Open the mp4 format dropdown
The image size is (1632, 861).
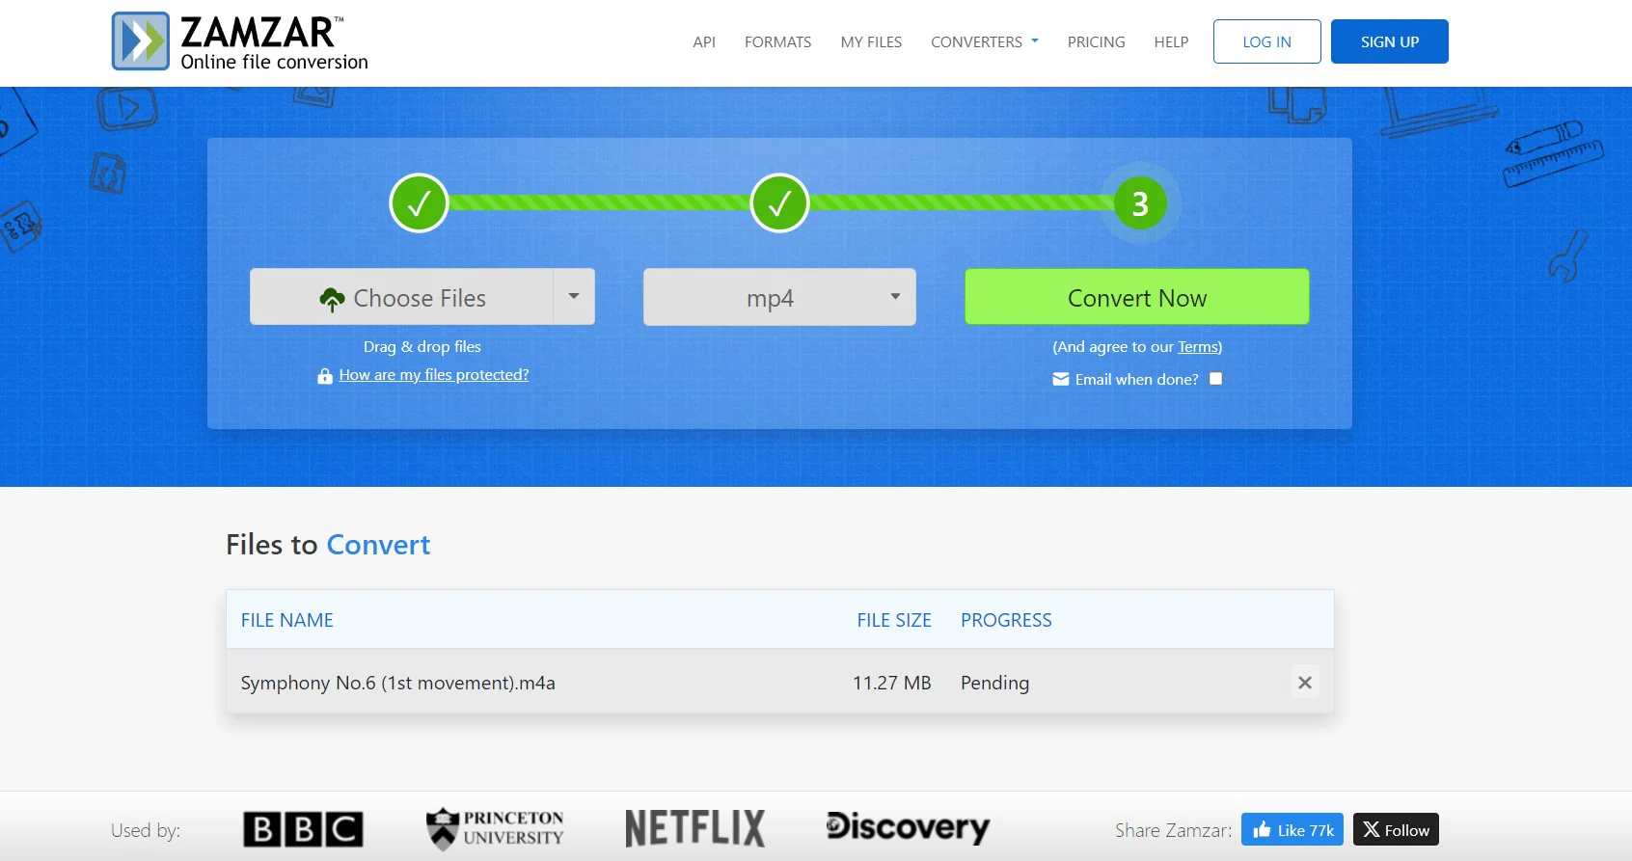pos(779,297)
